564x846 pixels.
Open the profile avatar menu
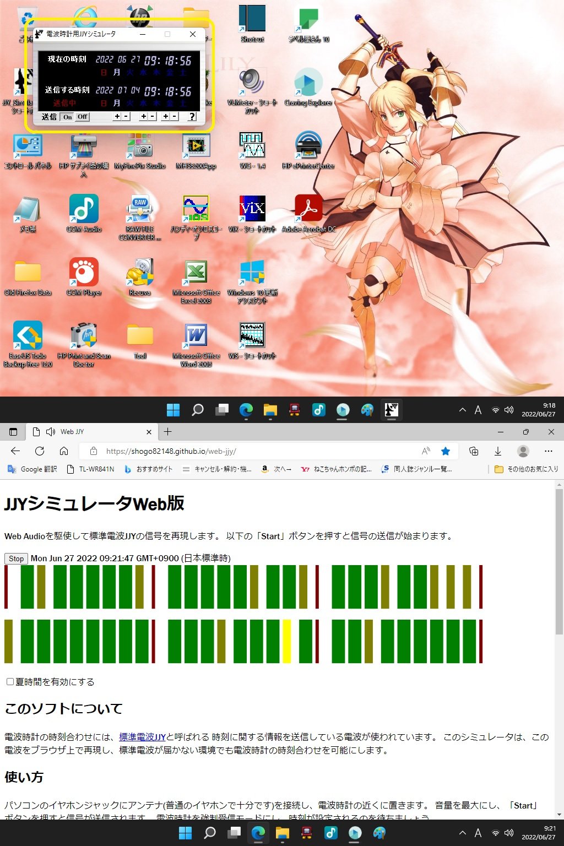point(523,451)
